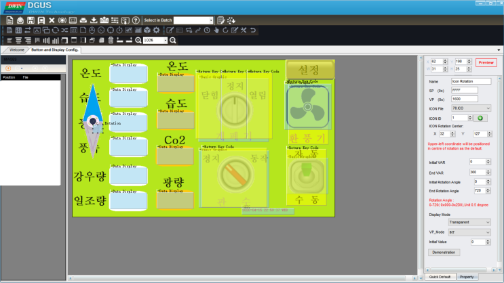Open help with the question mark icon
The image size is (504, 283).
136,20
